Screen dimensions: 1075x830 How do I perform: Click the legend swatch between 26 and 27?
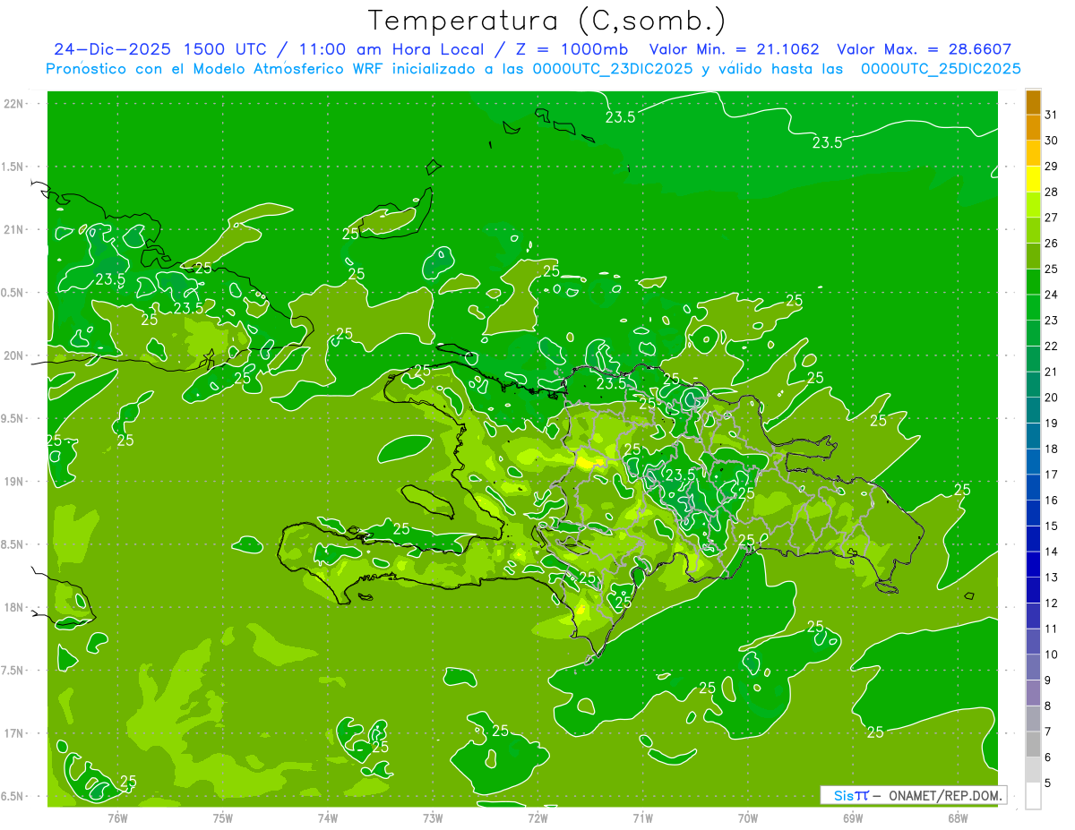1033,230
